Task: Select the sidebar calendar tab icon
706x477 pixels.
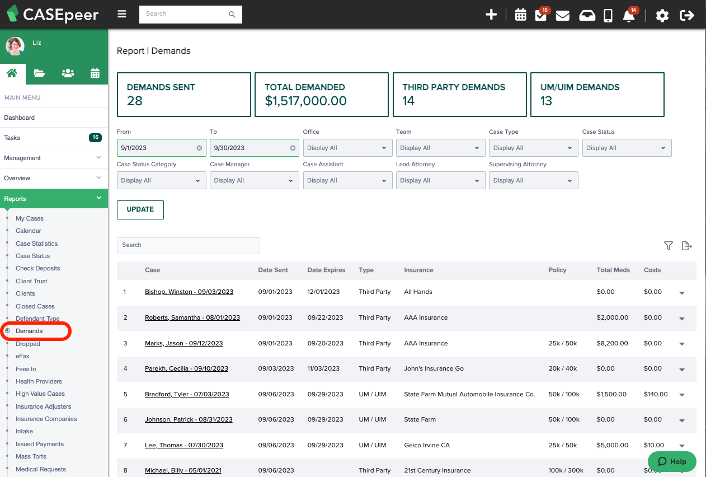Action: point(95,73)
